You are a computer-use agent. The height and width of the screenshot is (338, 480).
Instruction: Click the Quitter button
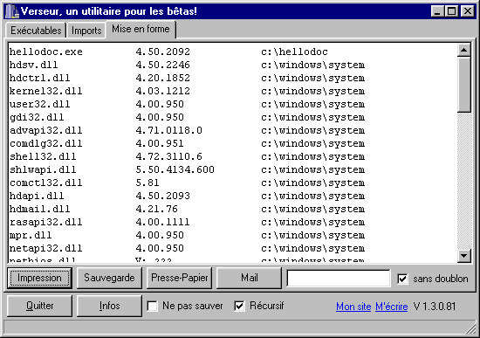click(39, 306)
